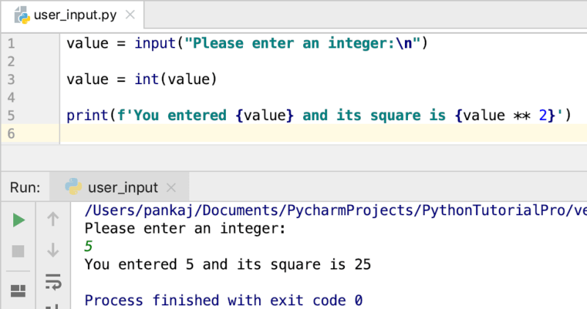Click the Python logo icon on the run tab
This screenshot has height=309, width=587.
pos(73,186)
